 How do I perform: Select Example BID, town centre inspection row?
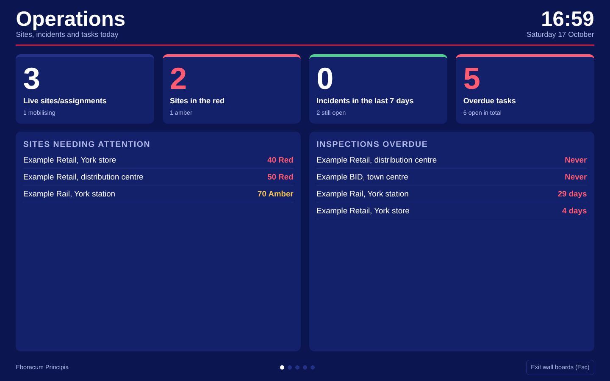pyautogui.click(x=452, y=177)
